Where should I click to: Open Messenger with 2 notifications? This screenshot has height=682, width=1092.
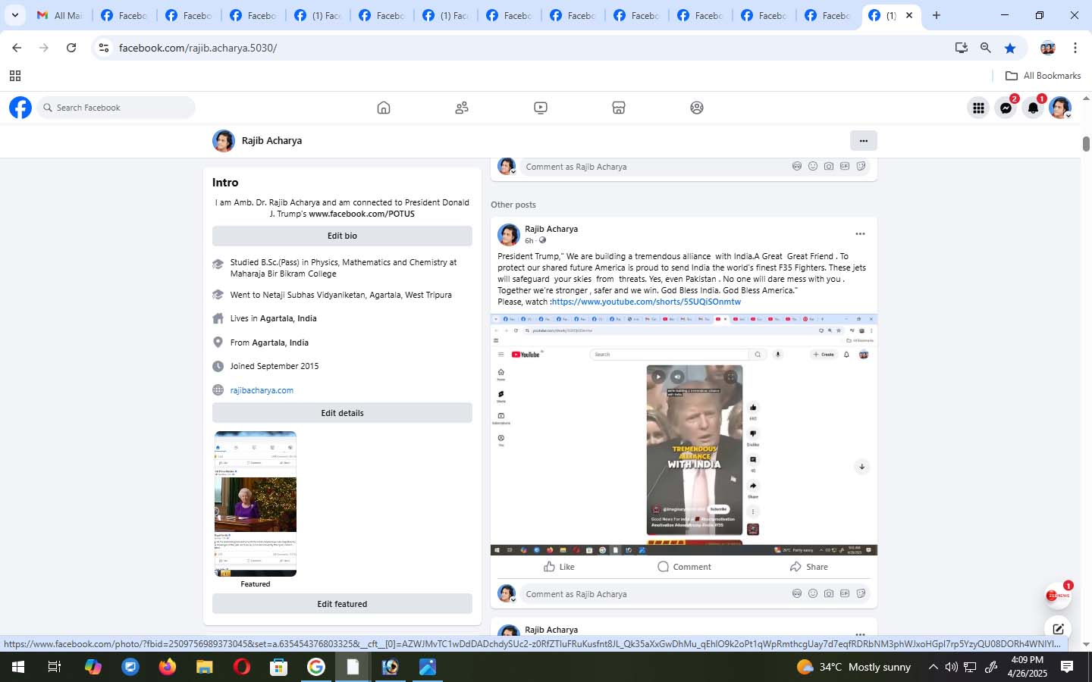coord(1006,108)
